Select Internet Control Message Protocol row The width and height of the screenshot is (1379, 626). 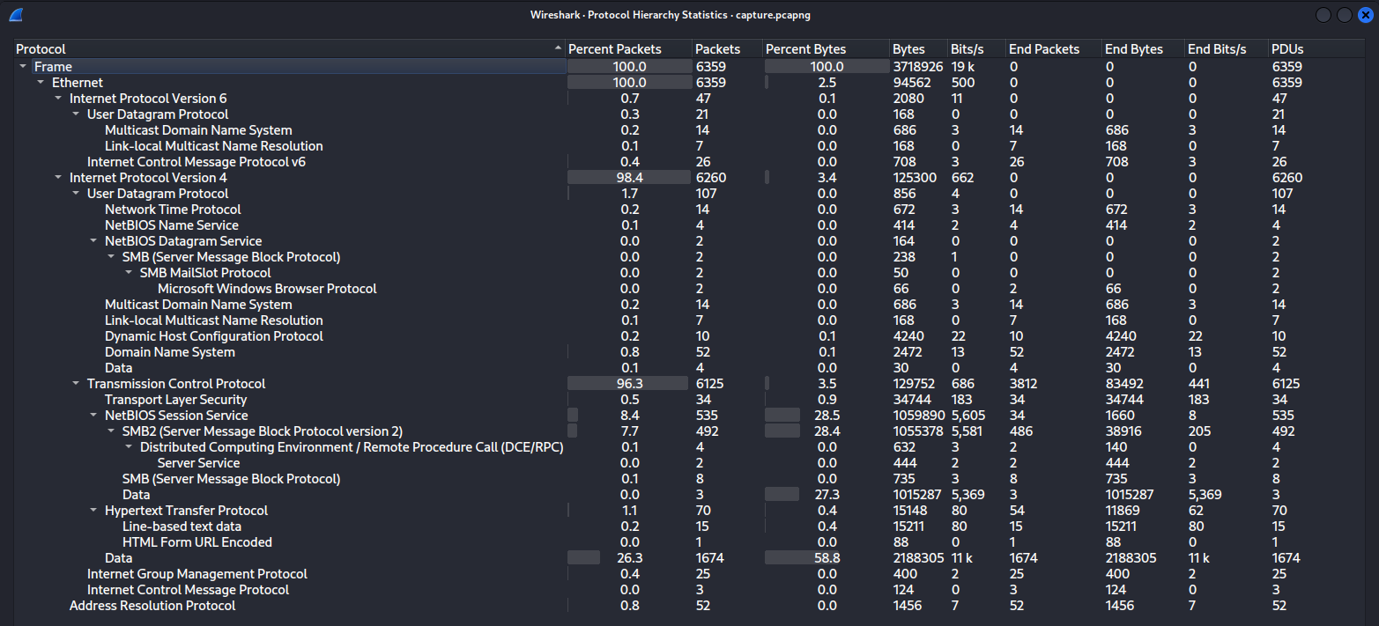pos(689,590)
